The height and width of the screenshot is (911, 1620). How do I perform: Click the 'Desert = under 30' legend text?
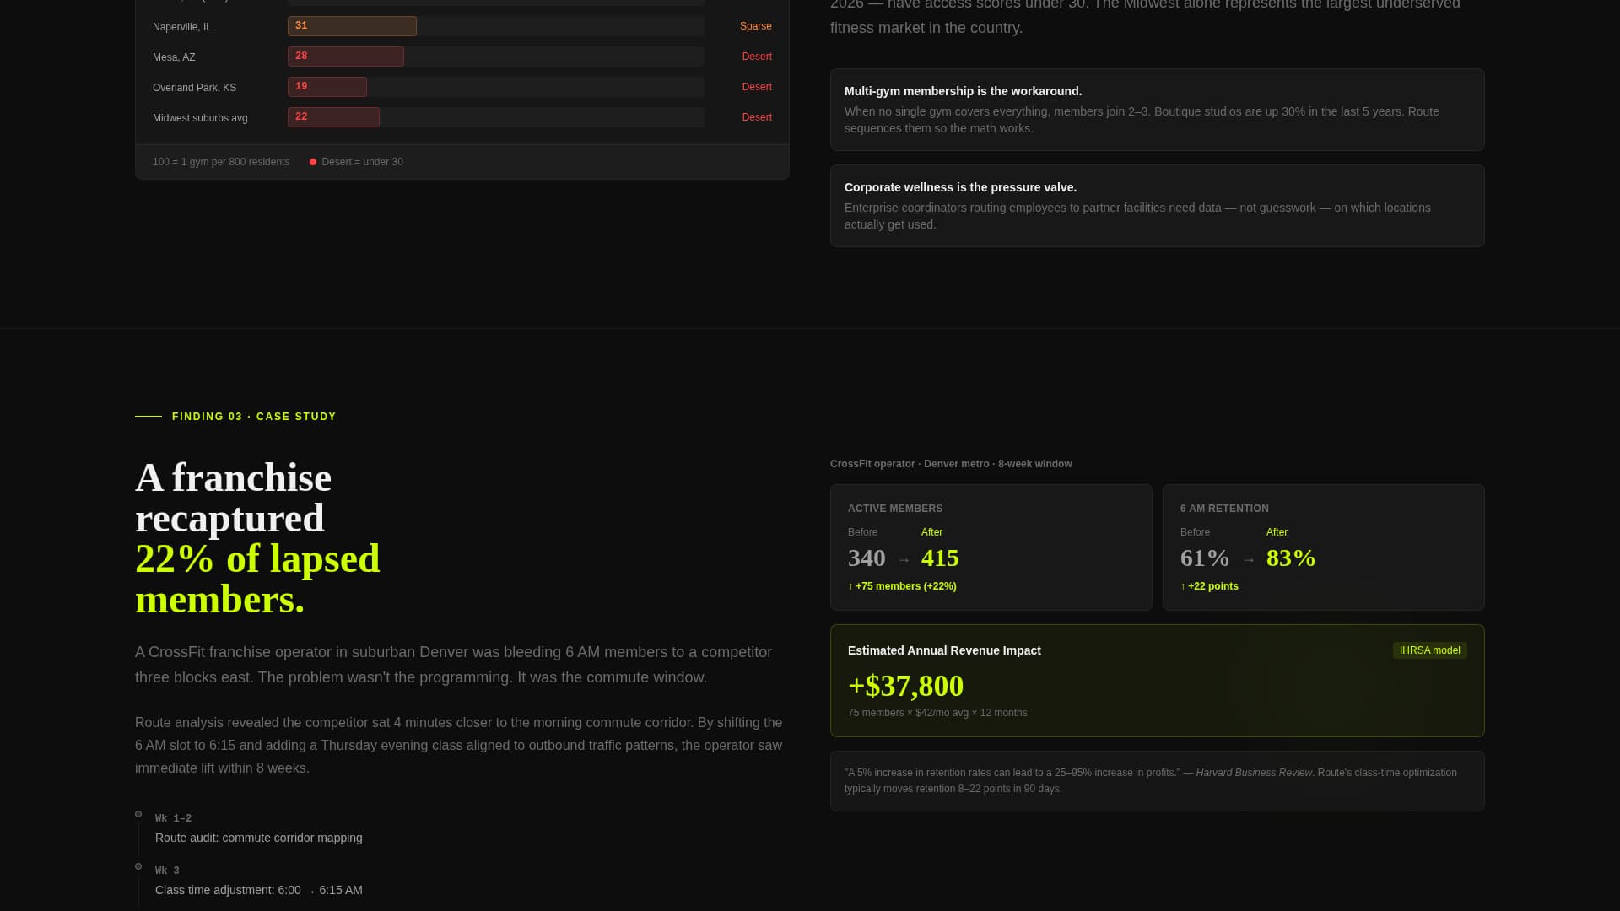click(x=362, y=162)
